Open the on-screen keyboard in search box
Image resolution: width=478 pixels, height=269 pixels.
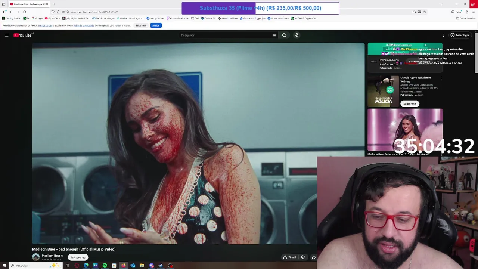pyautogui.click(x=274, y=35)
